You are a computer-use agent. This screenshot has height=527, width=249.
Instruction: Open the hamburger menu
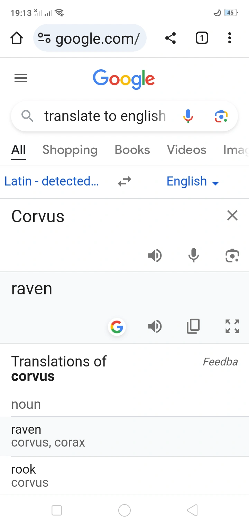(x=20, y=78)
